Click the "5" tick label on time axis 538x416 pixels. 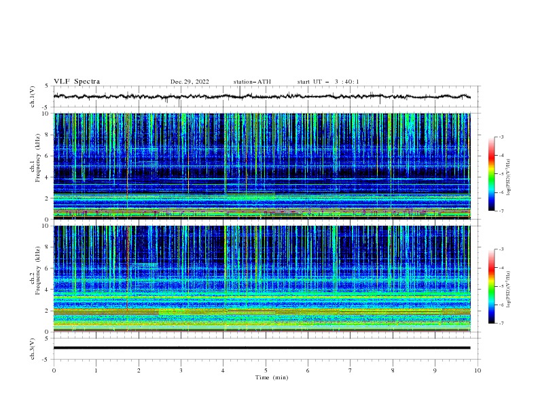coord(266,370)
